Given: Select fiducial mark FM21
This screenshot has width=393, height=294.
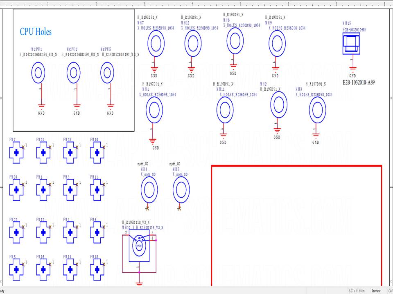Looking at the screenshot, I should pos(43,152).
